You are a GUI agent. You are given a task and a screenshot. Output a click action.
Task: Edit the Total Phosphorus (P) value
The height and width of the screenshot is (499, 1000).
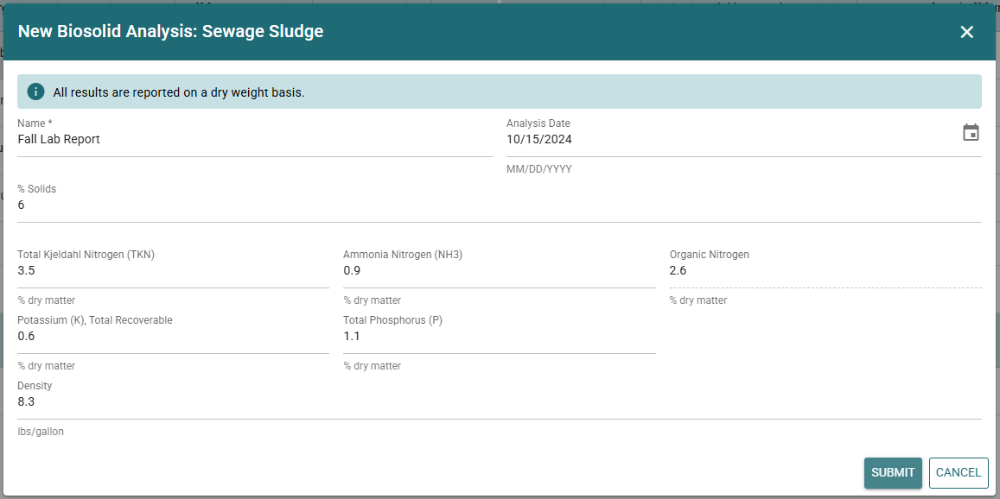499,337
